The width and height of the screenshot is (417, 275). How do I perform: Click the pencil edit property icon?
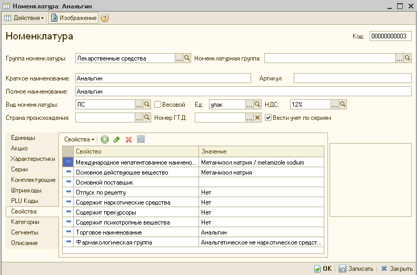click(x=116, y=139)
